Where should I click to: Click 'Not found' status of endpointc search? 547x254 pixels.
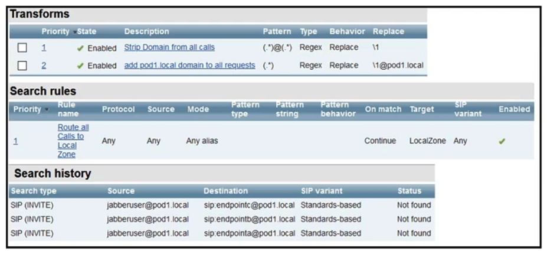[414, 205]
